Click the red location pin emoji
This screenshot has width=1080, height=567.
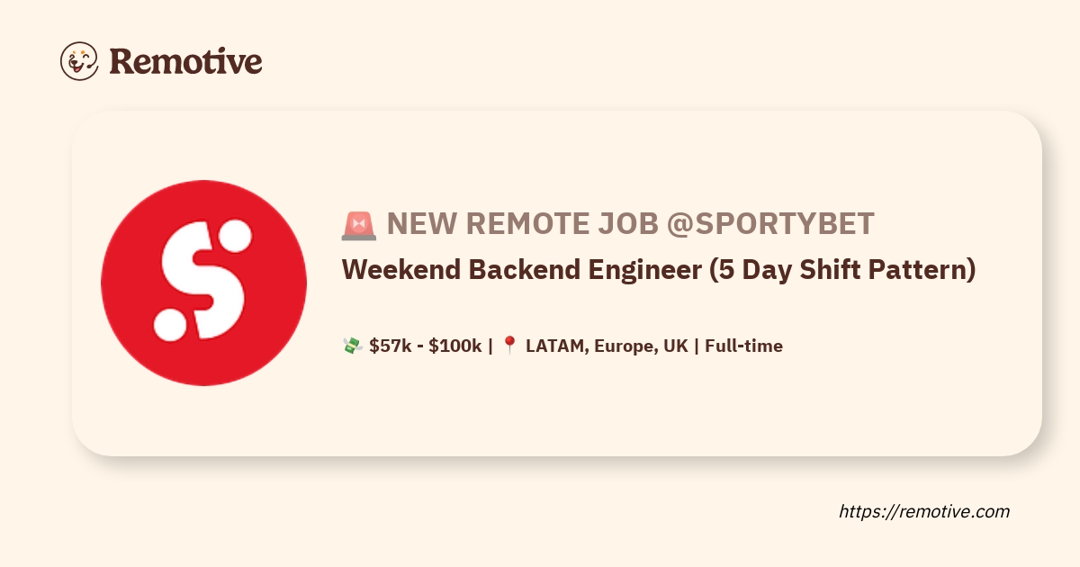[509, 346]
